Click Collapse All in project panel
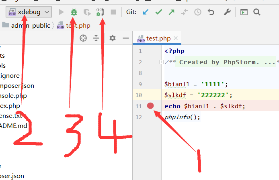The width and height of the screenshot is (279, 180). coord(96,38)
